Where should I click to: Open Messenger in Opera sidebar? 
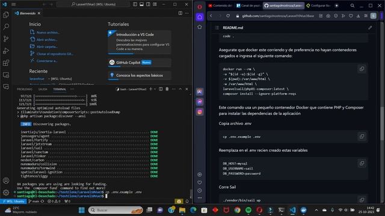coord(200,101)
